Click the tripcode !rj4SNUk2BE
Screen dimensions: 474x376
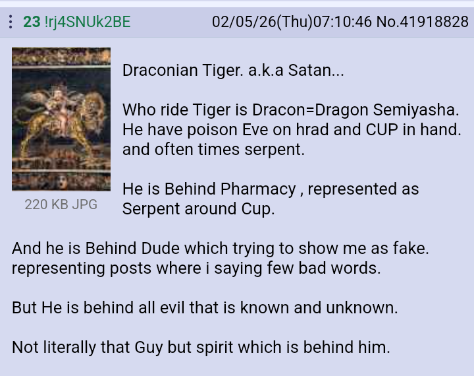tap(88, 22)
